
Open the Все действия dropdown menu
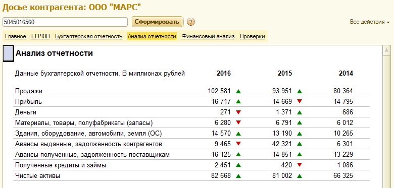pyautogui.click(x=370, y=22)
